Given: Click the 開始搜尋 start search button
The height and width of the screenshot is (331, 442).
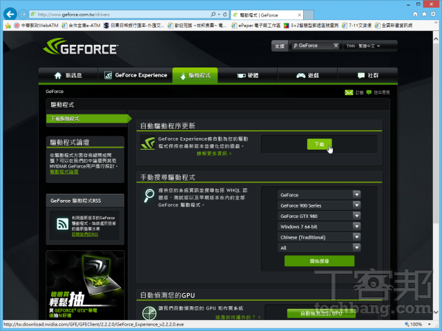Looking at the screenshot, I should [319, 261].
